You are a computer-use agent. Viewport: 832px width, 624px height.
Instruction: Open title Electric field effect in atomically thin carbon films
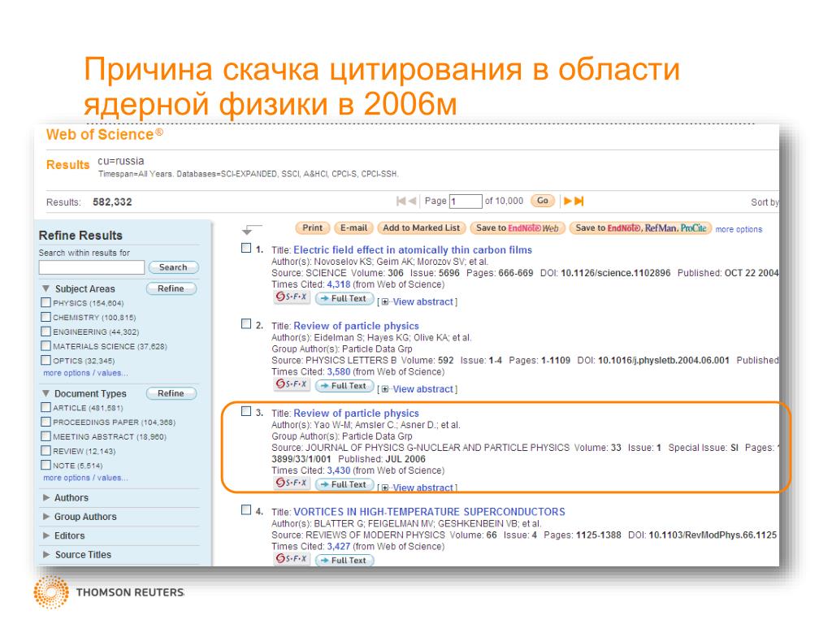point(413,250)
